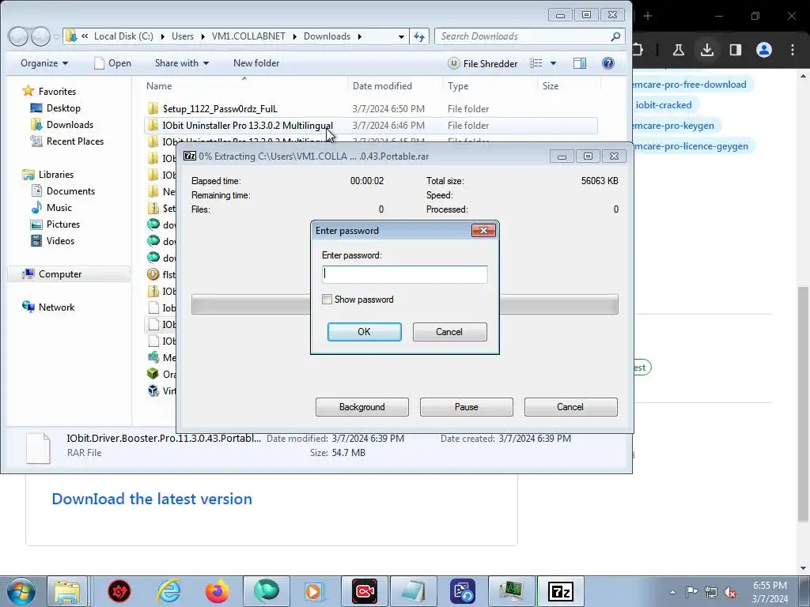The height and width of the screenshot is (607, 810).
Task: Expand the view options dropdown arrow
Action: click(x=553, y=63)
